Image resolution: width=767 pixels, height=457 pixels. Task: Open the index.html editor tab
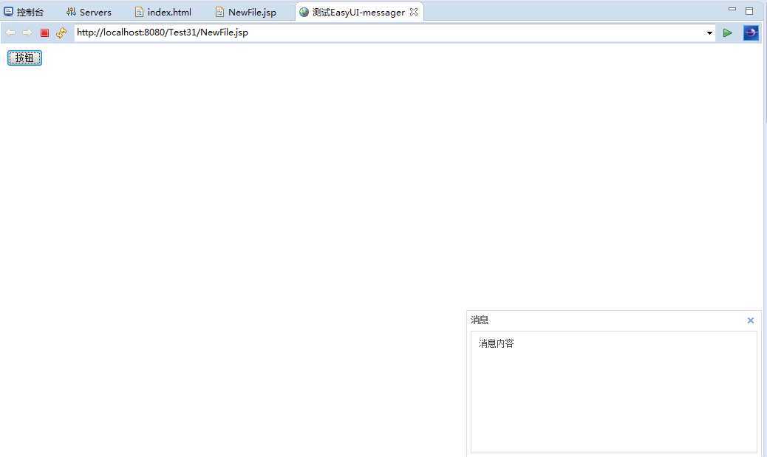pos(163,13)
